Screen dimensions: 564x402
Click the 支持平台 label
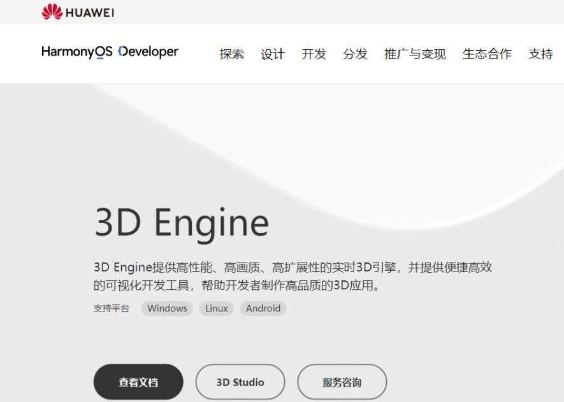(x=113, y=308)
